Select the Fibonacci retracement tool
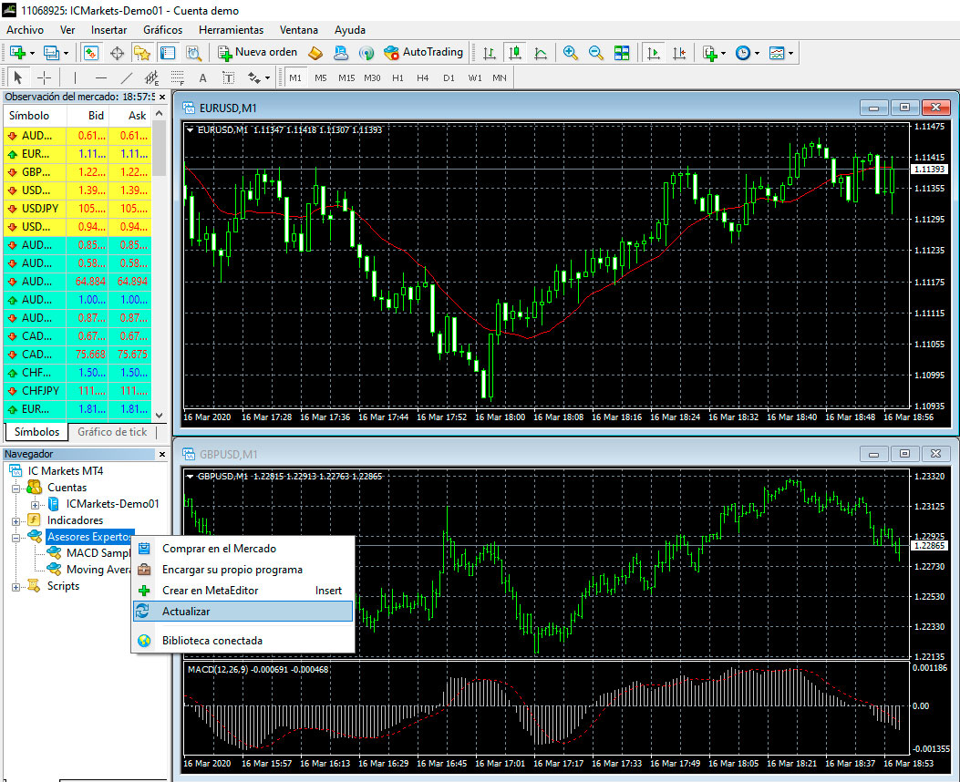The height and width of the screenshot is (782, 960). coord(177,78)
